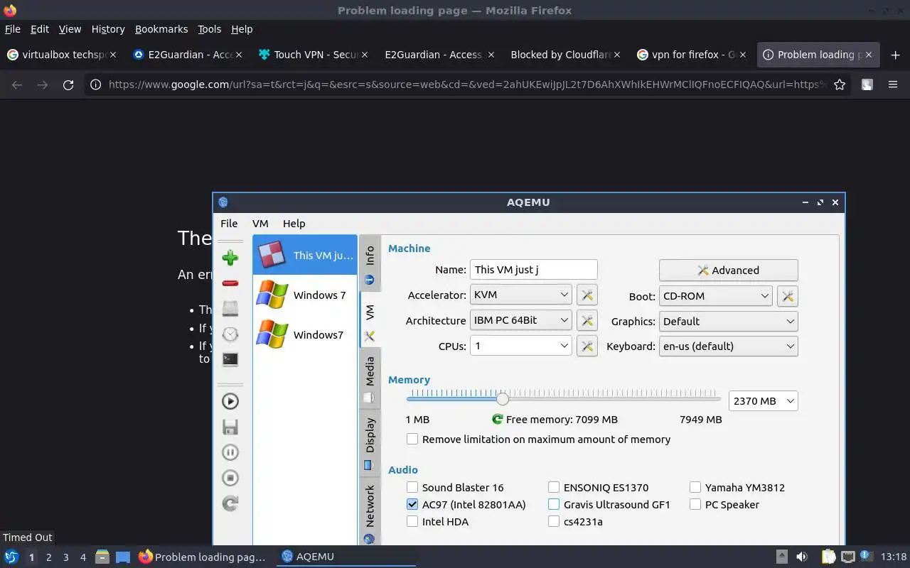The image size is (910, 568).
Task: Uncheck AC97 (Intel 82801AA) audio
Action: pos(412,504)
